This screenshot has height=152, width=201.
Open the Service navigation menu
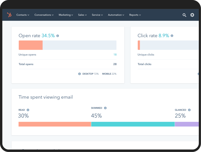pyautogui.click(x=97, y=15)
